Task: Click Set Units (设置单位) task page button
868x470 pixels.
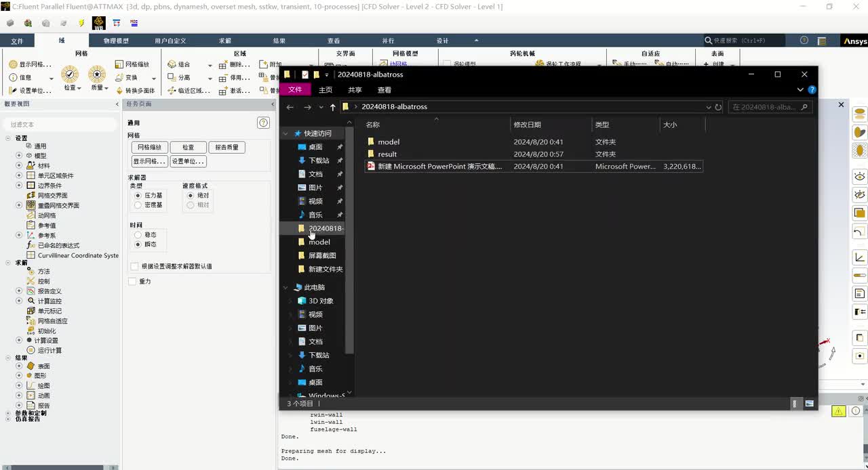Action: 188,161
